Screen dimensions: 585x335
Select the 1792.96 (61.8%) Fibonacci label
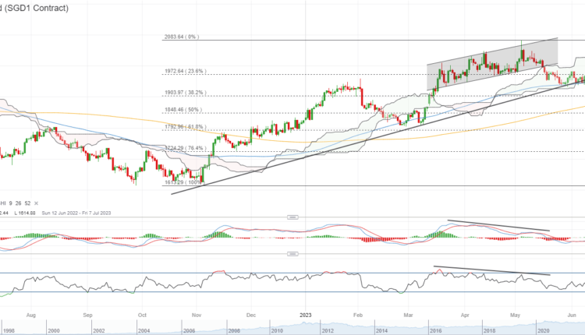[183, 126]
